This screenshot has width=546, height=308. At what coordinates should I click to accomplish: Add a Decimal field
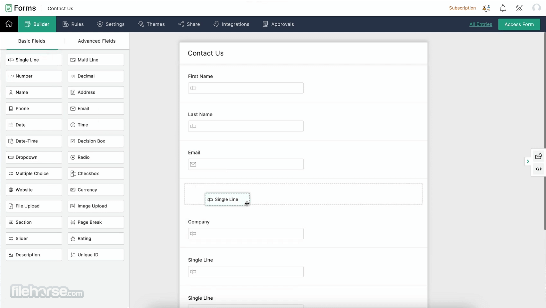click(x=96, y=76)
